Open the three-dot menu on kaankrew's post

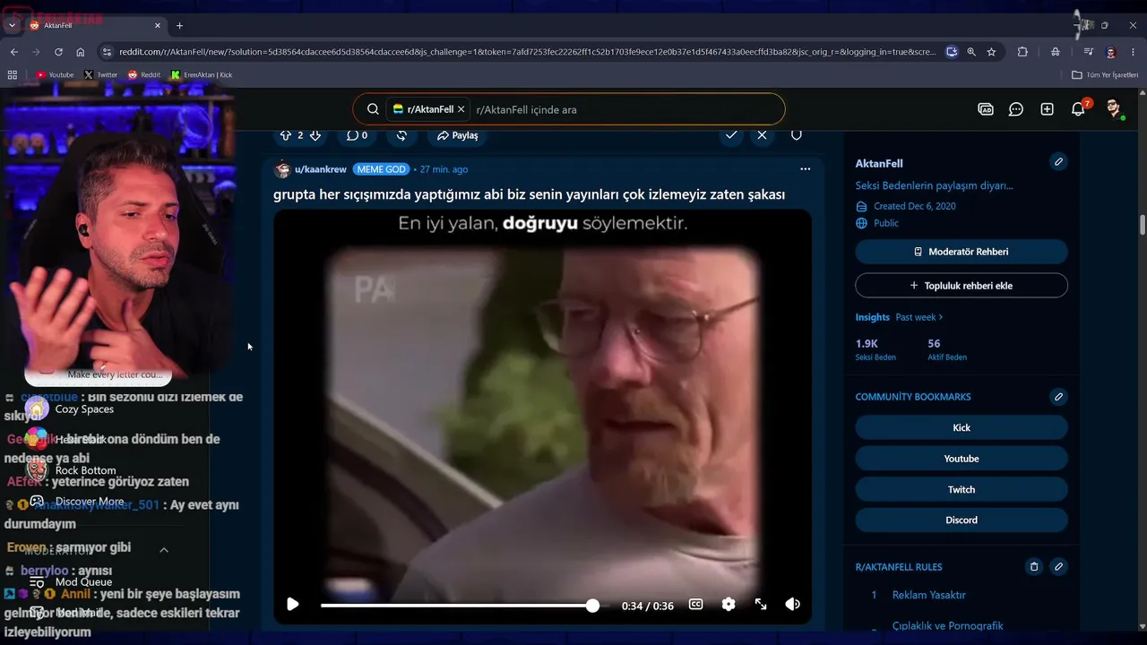click(x=805, y=169)
